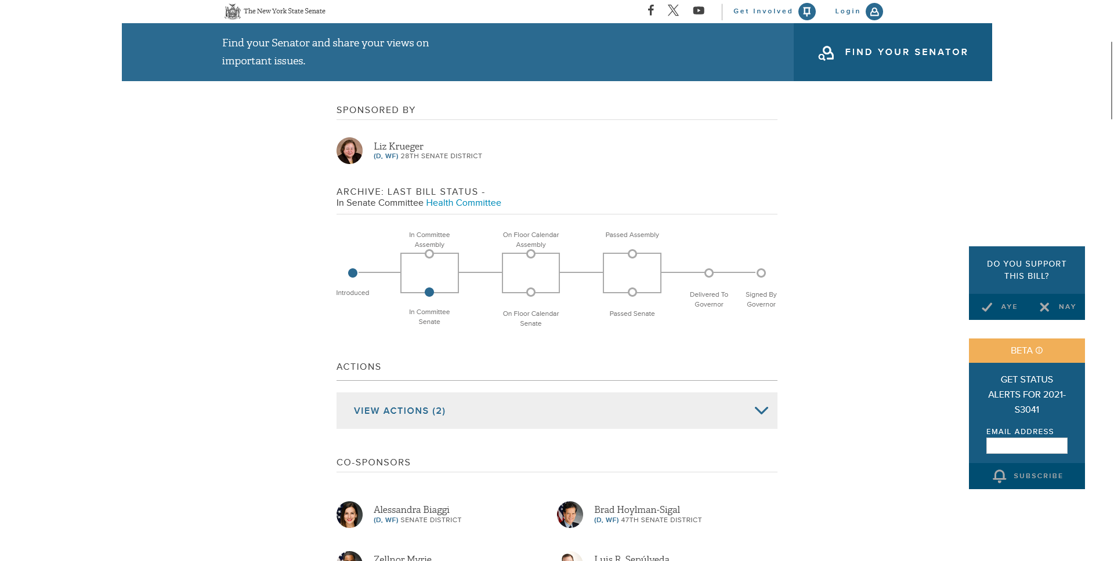The width and height of the screenshot is (1114, 561).
Task: Click Liz Krueger's portrait photo
Action: [x=349, y=151]
